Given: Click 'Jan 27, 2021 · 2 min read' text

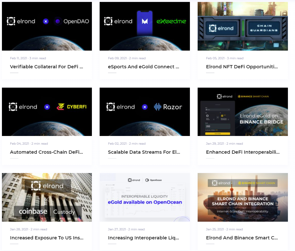Looking at the screenshot, I should click(126, 229).
